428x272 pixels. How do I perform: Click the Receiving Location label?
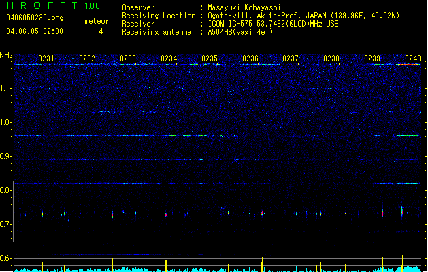pyautogui.click(x=159, y=16)
